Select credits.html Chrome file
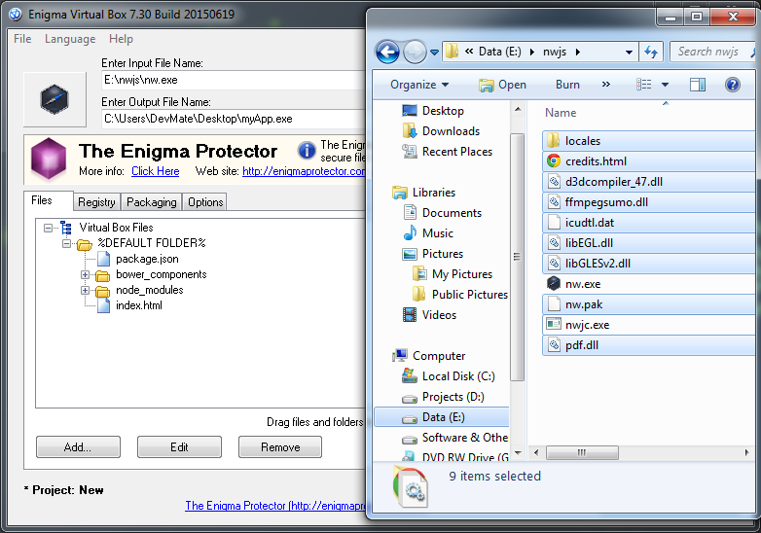761x533 pixels. 649,161
